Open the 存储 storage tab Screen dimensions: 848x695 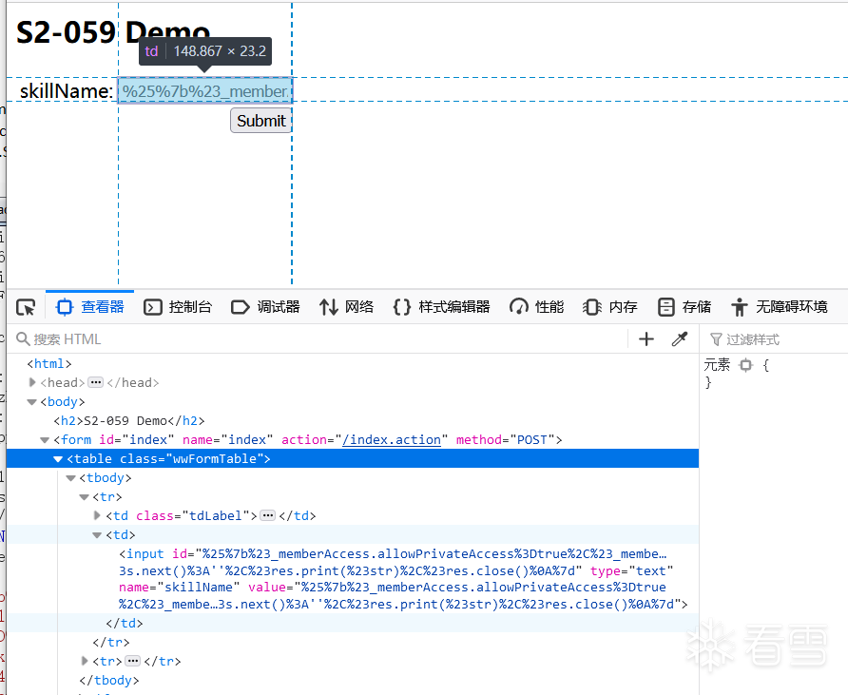[x=684, y=307]
